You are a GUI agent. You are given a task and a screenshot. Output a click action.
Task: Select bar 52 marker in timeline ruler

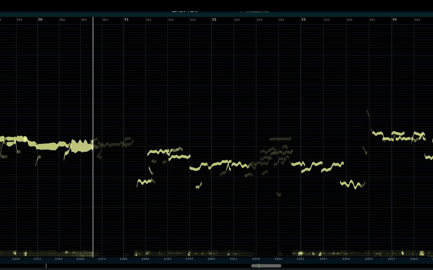[214, 19]
